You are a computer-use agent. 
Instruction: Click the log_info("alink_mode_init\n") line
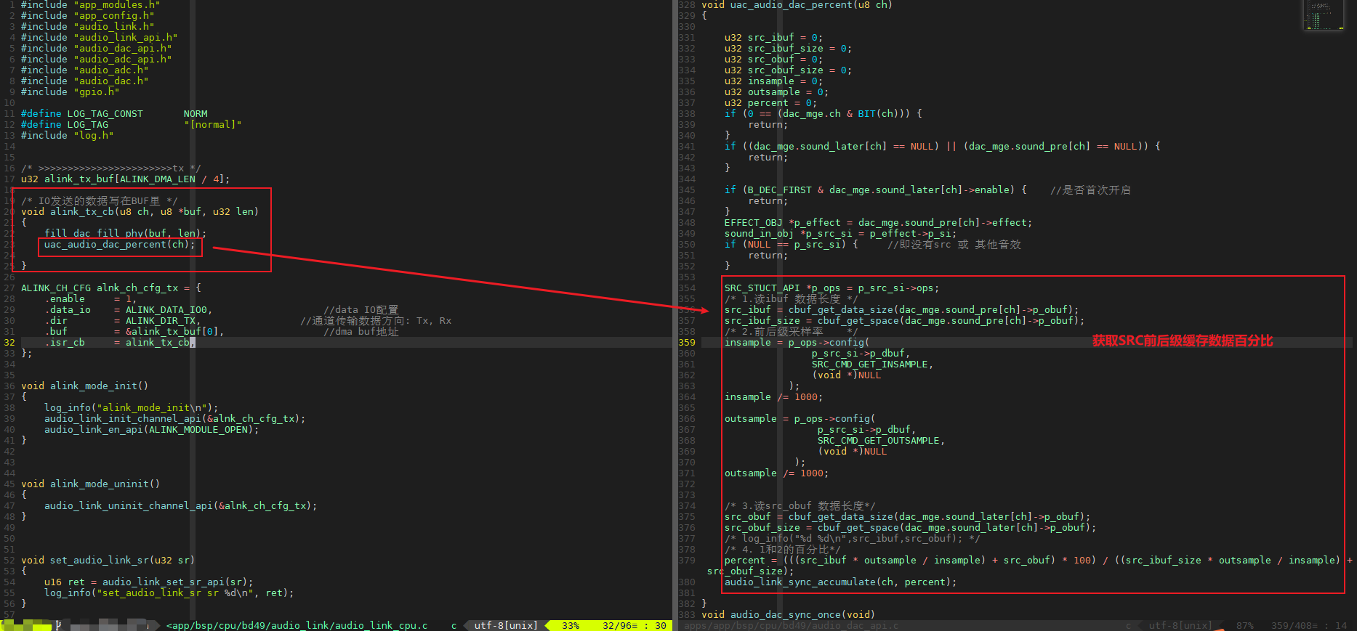132,407
